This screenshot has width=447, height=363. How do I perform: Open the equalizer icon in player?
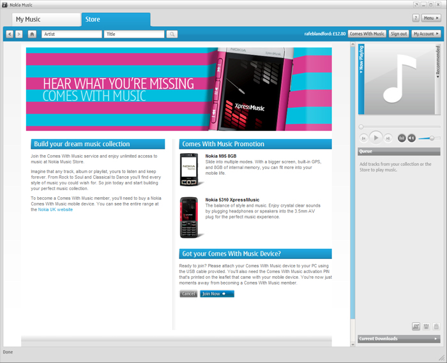pyautogui.click(x=402, y=138)
